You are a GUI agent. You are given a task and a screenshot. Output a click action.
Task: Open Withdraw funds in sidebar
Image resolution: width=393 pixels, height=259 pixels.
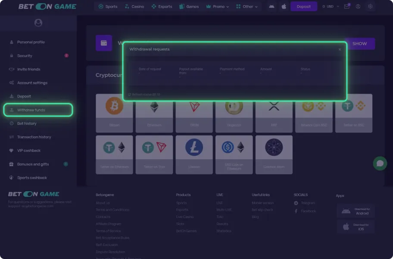click(x=38, y=110)
